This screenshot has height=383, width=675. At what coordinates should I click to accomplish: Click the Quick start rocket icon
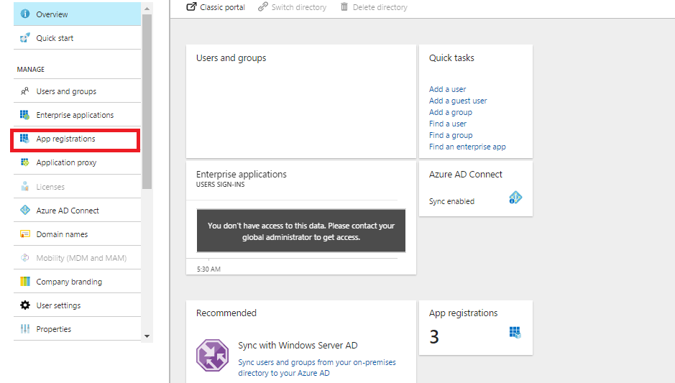click(25, 38)
